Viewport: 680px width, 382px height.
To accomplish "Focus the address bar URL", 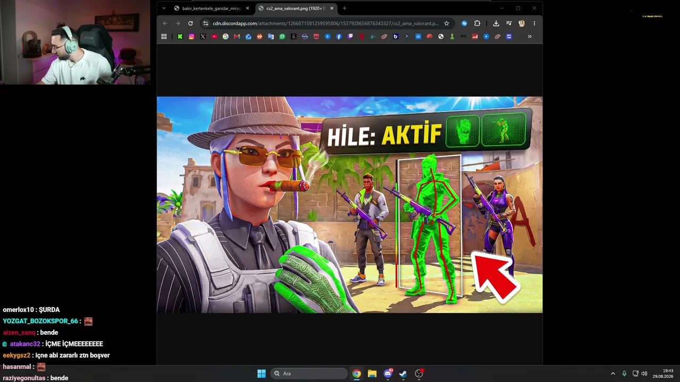I will 326,23.
